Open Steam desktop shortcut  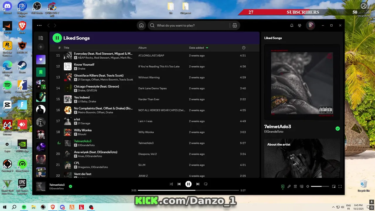click(x=22, y=67)
